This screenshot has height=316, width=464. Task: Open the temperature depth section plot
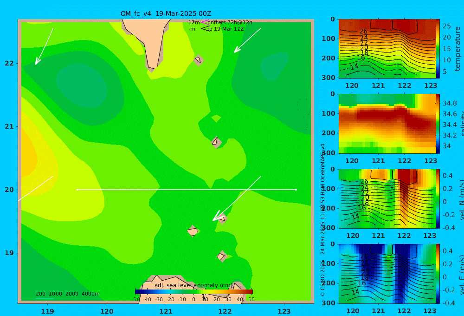pos(387,49)
